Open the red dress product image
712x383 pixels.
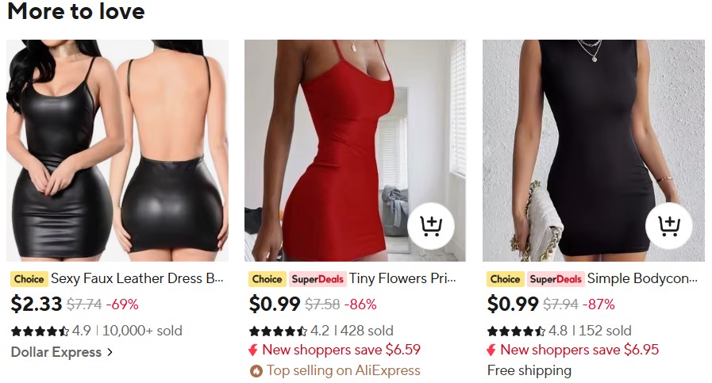point(355,150)
